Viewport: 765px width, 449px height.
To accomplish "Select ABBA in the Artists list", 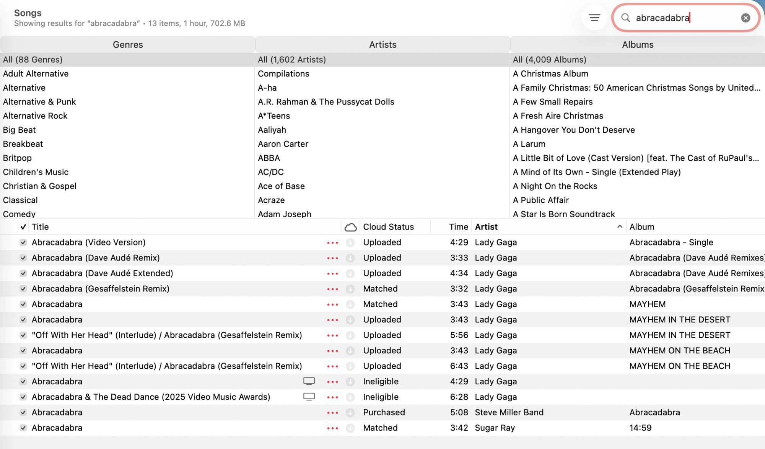I will (269, 158).
